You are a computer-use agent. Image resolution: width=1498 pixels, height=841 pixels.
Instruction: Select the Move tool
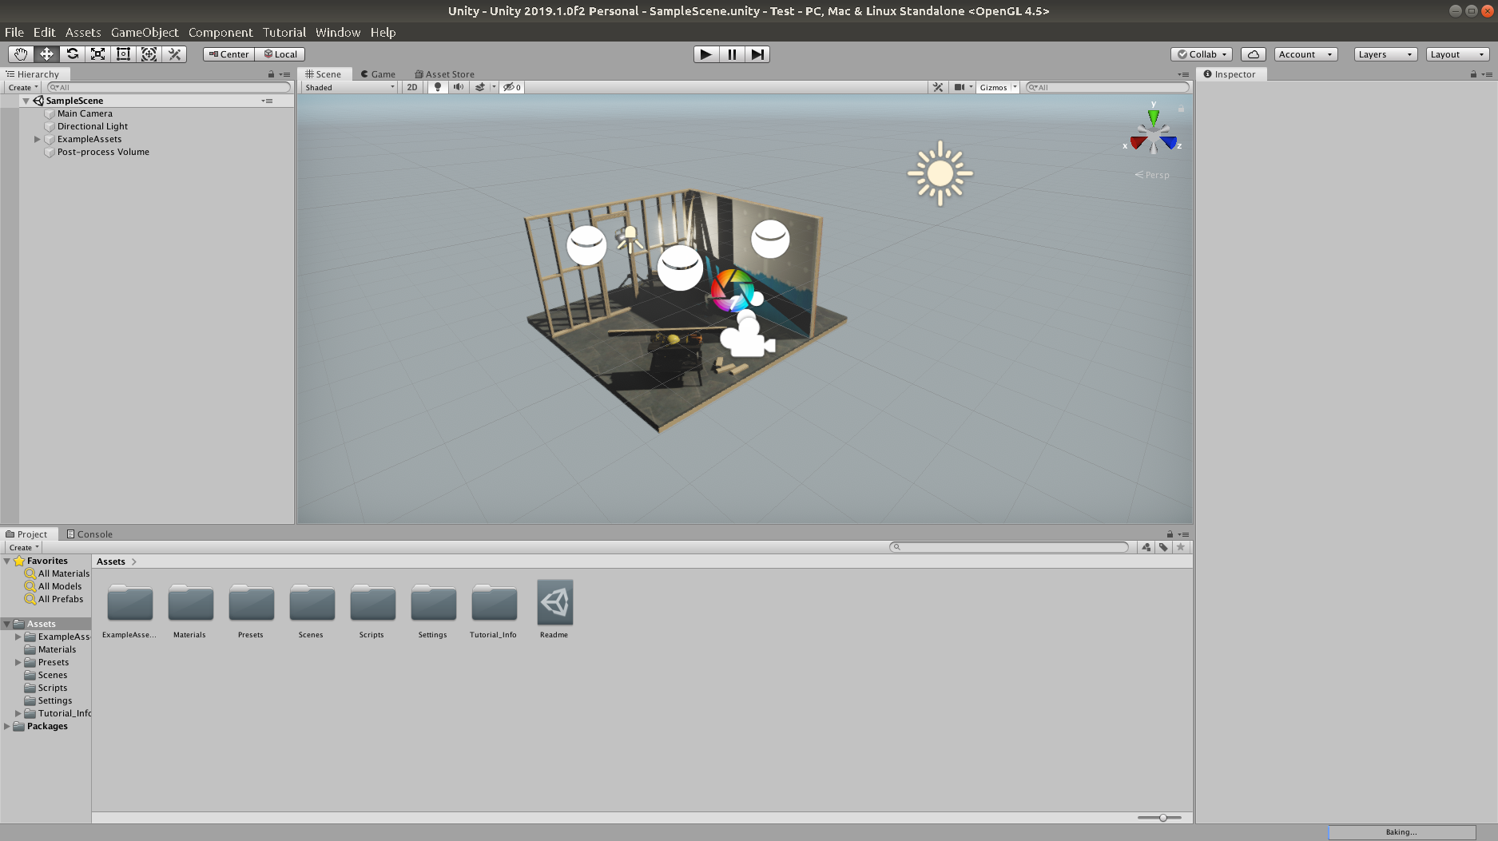tap(46, 54)
